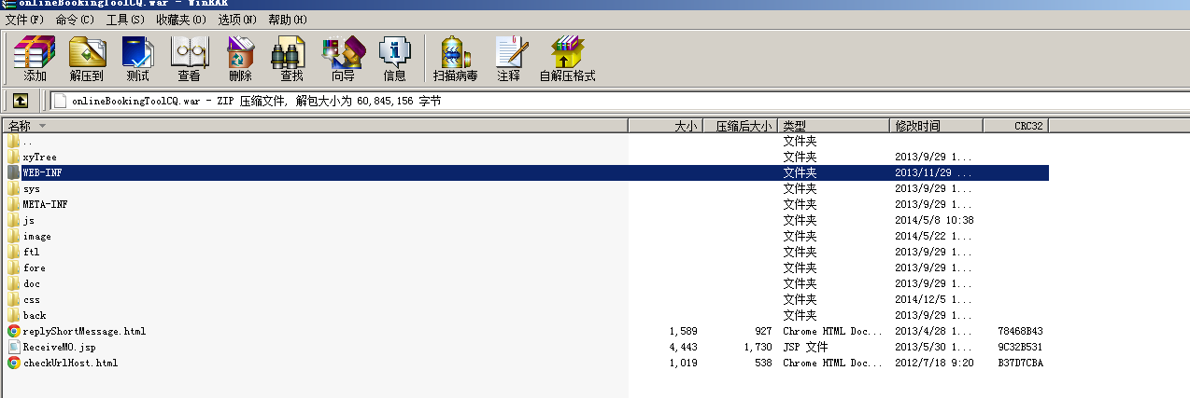Image resolution: width=1190 pixels, height=398 pixels.
Task: Click the parent directory '..' folder icon
Action: point(13,141)
